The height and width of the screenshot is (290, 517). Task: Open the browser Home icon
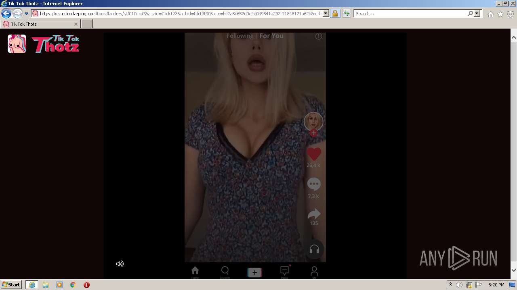click(x=490, y=14)
